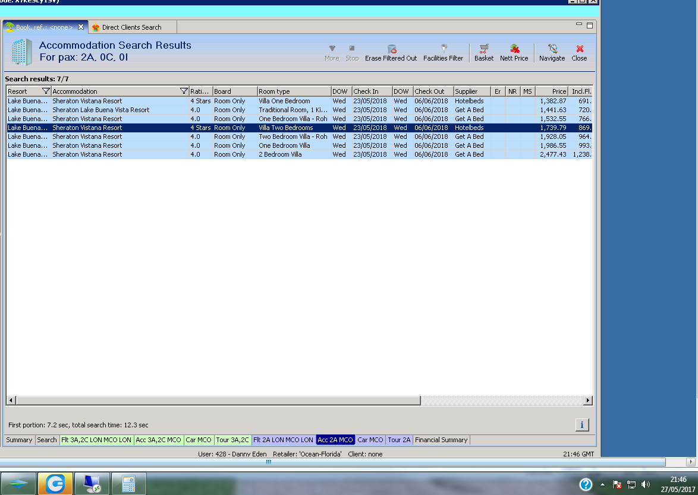Open the Facilities Filter
The height and width of the screenshot is (495, 698).
443,53
